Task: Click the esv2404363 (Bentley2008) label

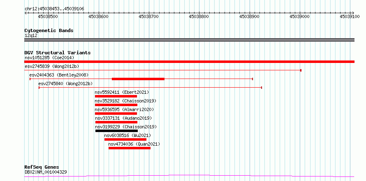Action: (x=59, y=75)
